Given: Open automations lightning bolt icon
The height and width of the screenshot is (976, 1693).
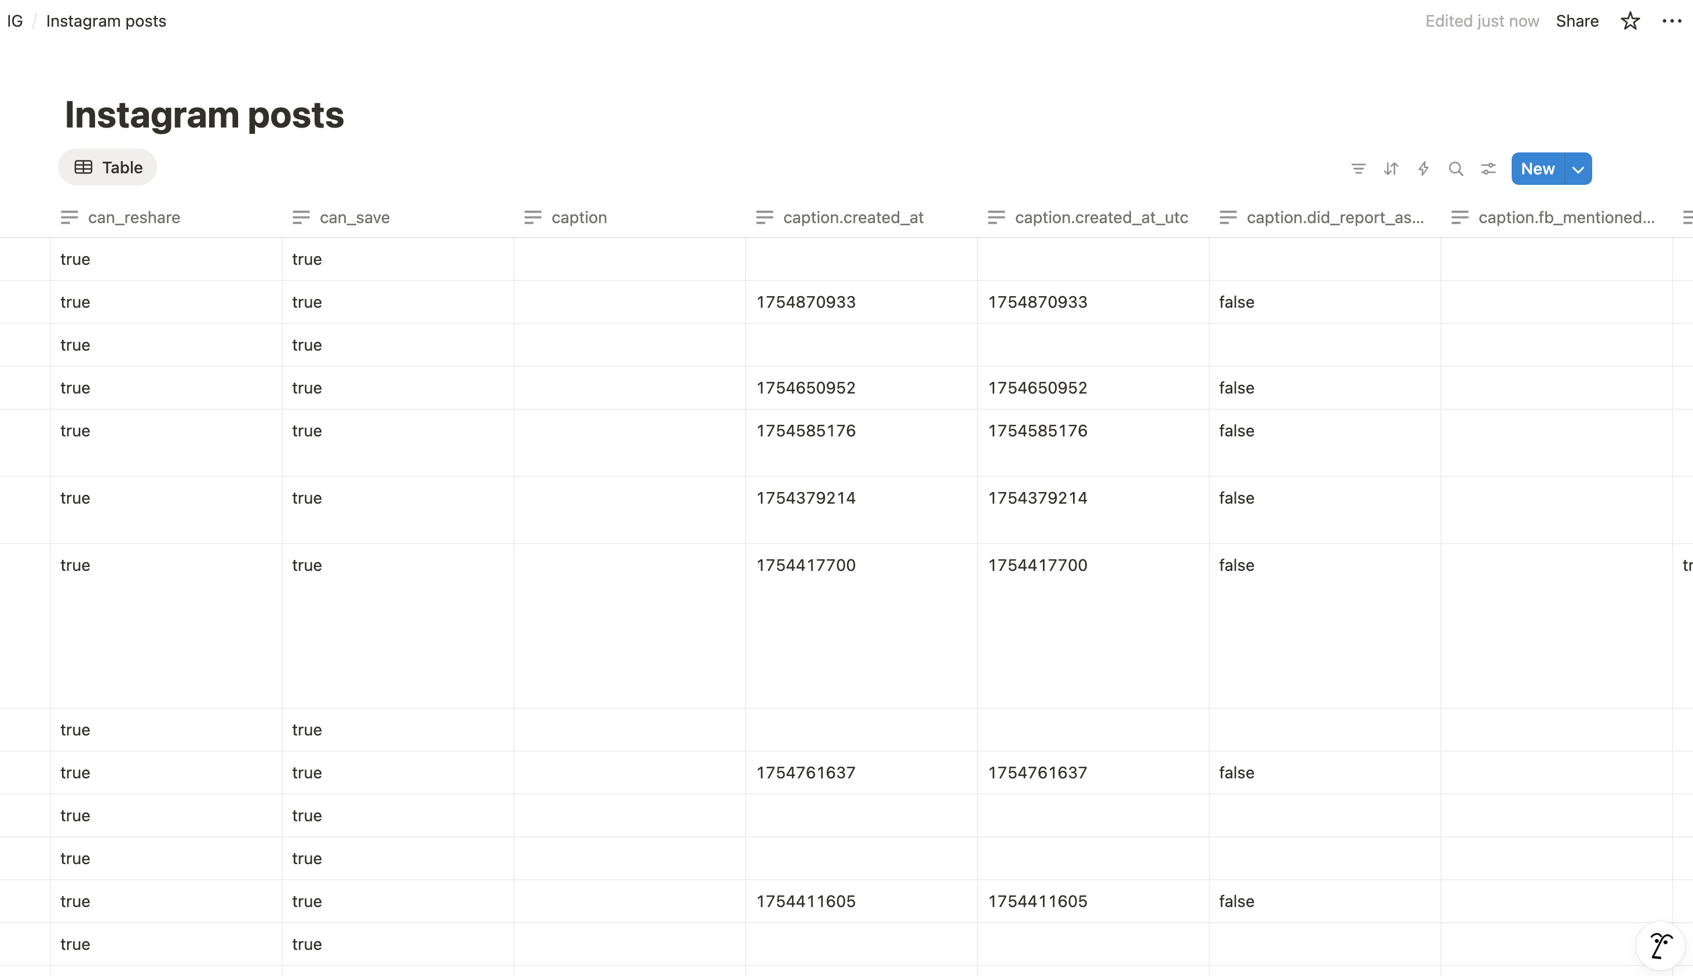Looking at the screenshot, I should pos(1423,169).
